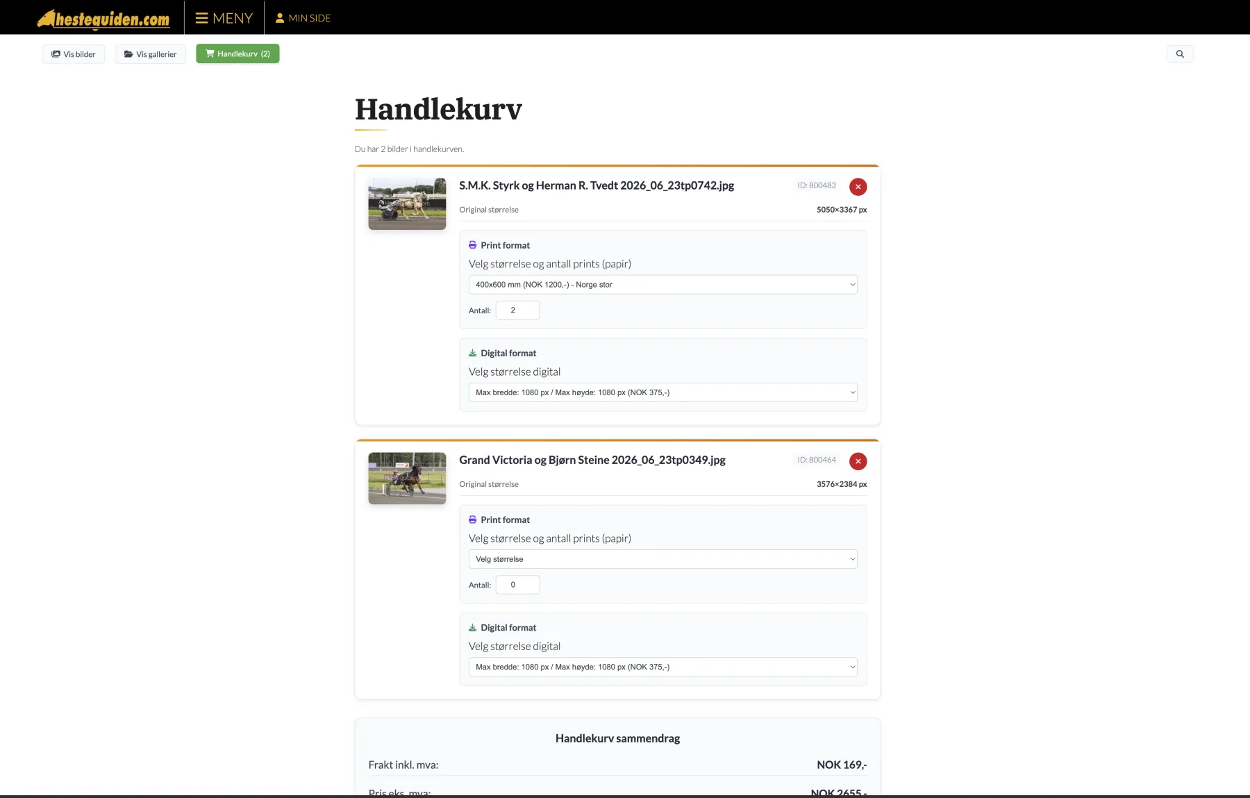
Task: Click the Antall field showing 2
Action: pyautogui.click(x=517, y=310)
